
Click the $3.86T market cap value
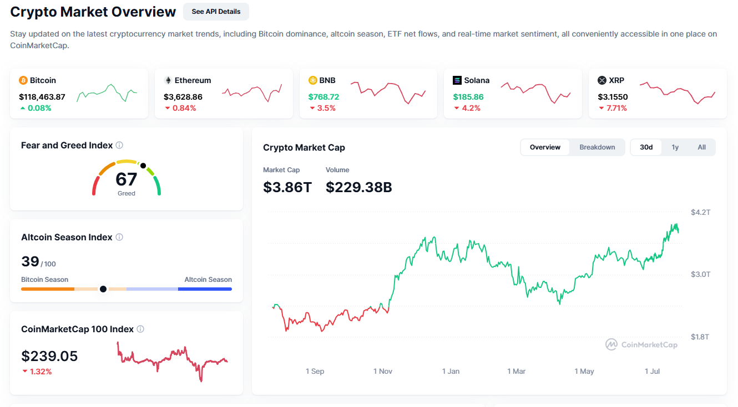pos(287,187)
